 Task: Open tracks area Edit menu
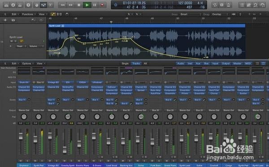15,14
